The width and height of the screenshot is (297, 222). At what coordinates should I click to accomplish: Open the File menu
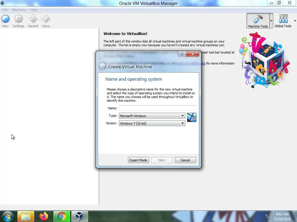tap(5, 10)
